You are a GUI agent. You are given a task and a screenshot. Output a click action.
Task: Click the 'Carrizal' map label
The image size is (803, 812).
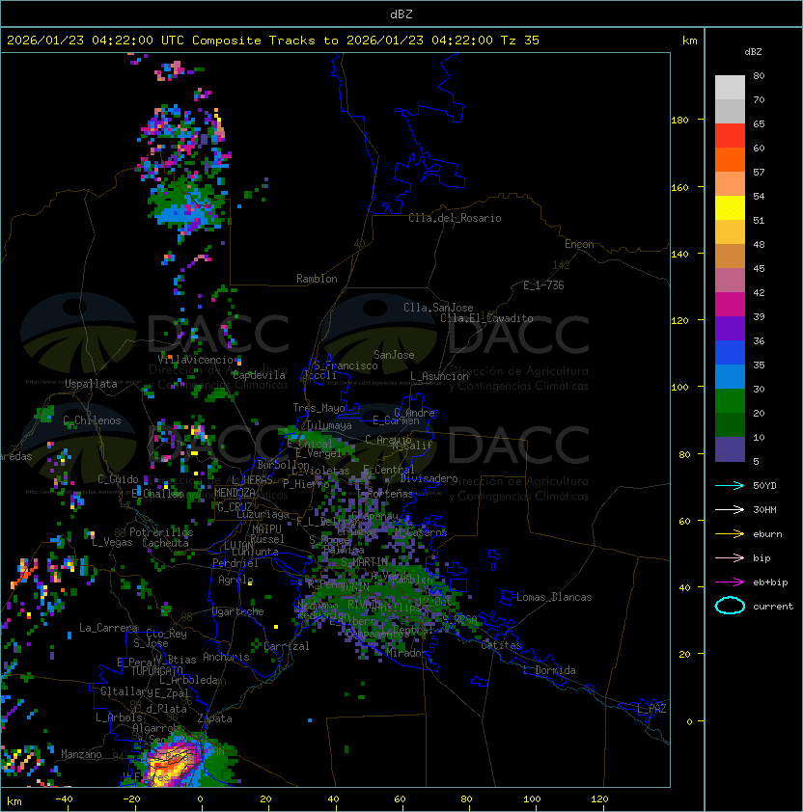pyautogui.click(x=287, y=646)
